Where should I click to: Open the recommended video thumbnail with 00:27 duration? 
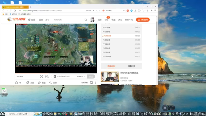tap(110, 77)
